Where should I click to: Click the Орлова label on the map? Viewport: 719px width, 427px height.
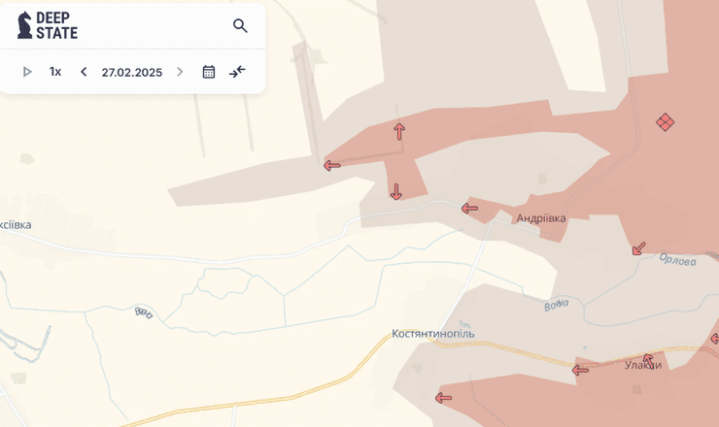click(677, 260)
